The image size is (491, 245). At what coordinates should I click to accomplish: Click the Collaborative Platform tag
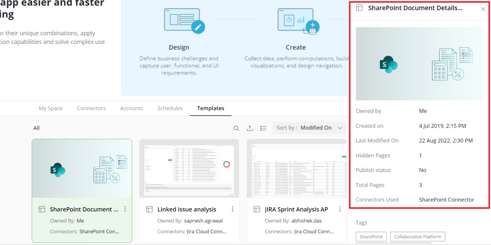(418, 236)
